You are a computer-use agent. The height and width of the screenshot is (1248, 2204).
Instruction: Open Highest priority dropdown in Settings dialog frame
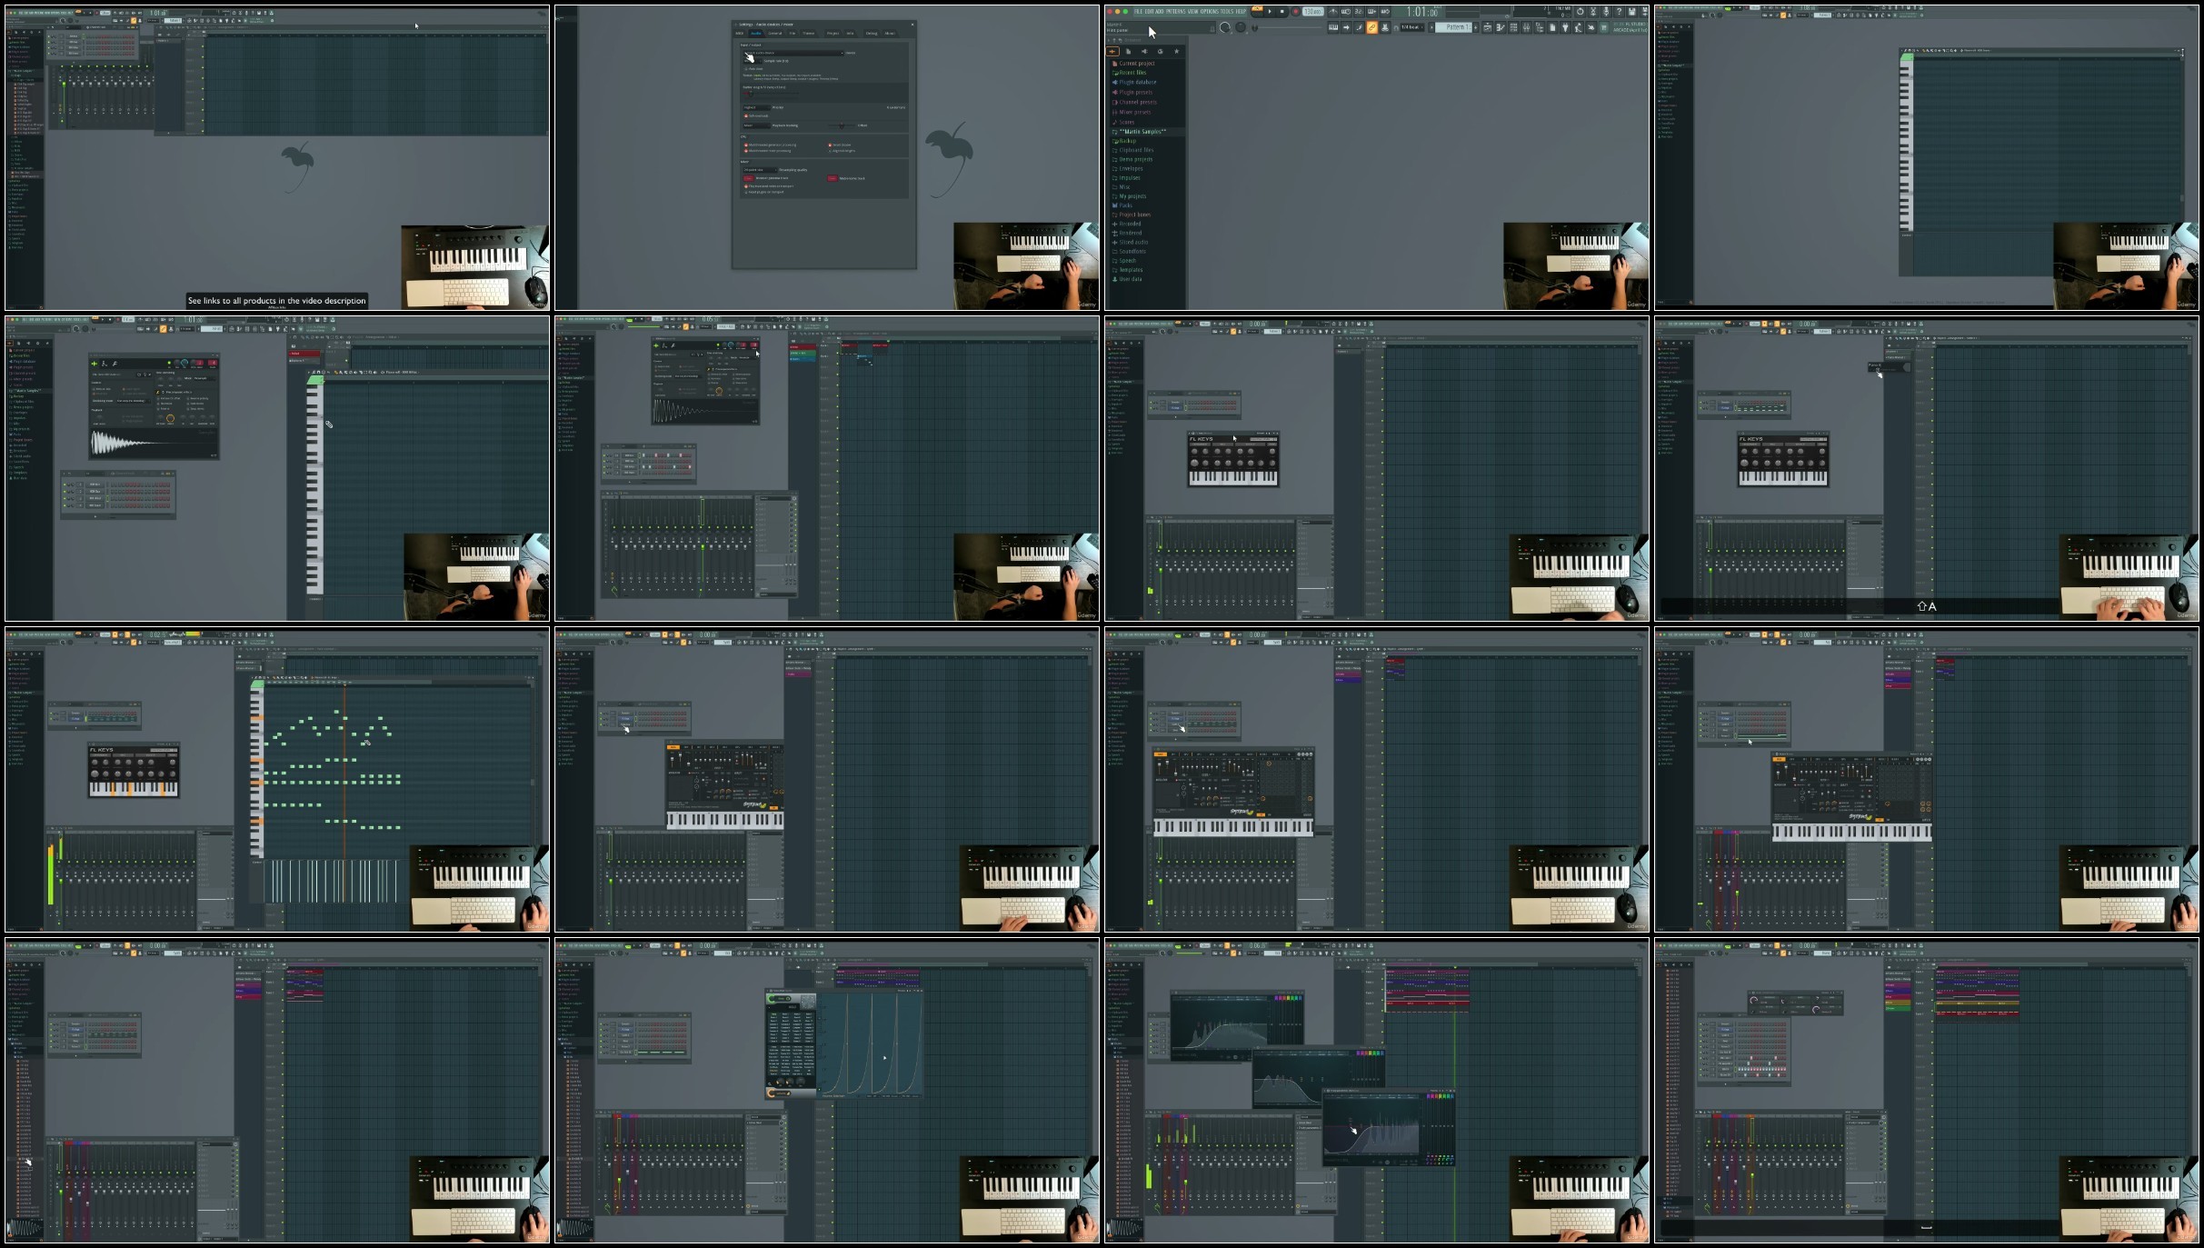click(757, 107)
